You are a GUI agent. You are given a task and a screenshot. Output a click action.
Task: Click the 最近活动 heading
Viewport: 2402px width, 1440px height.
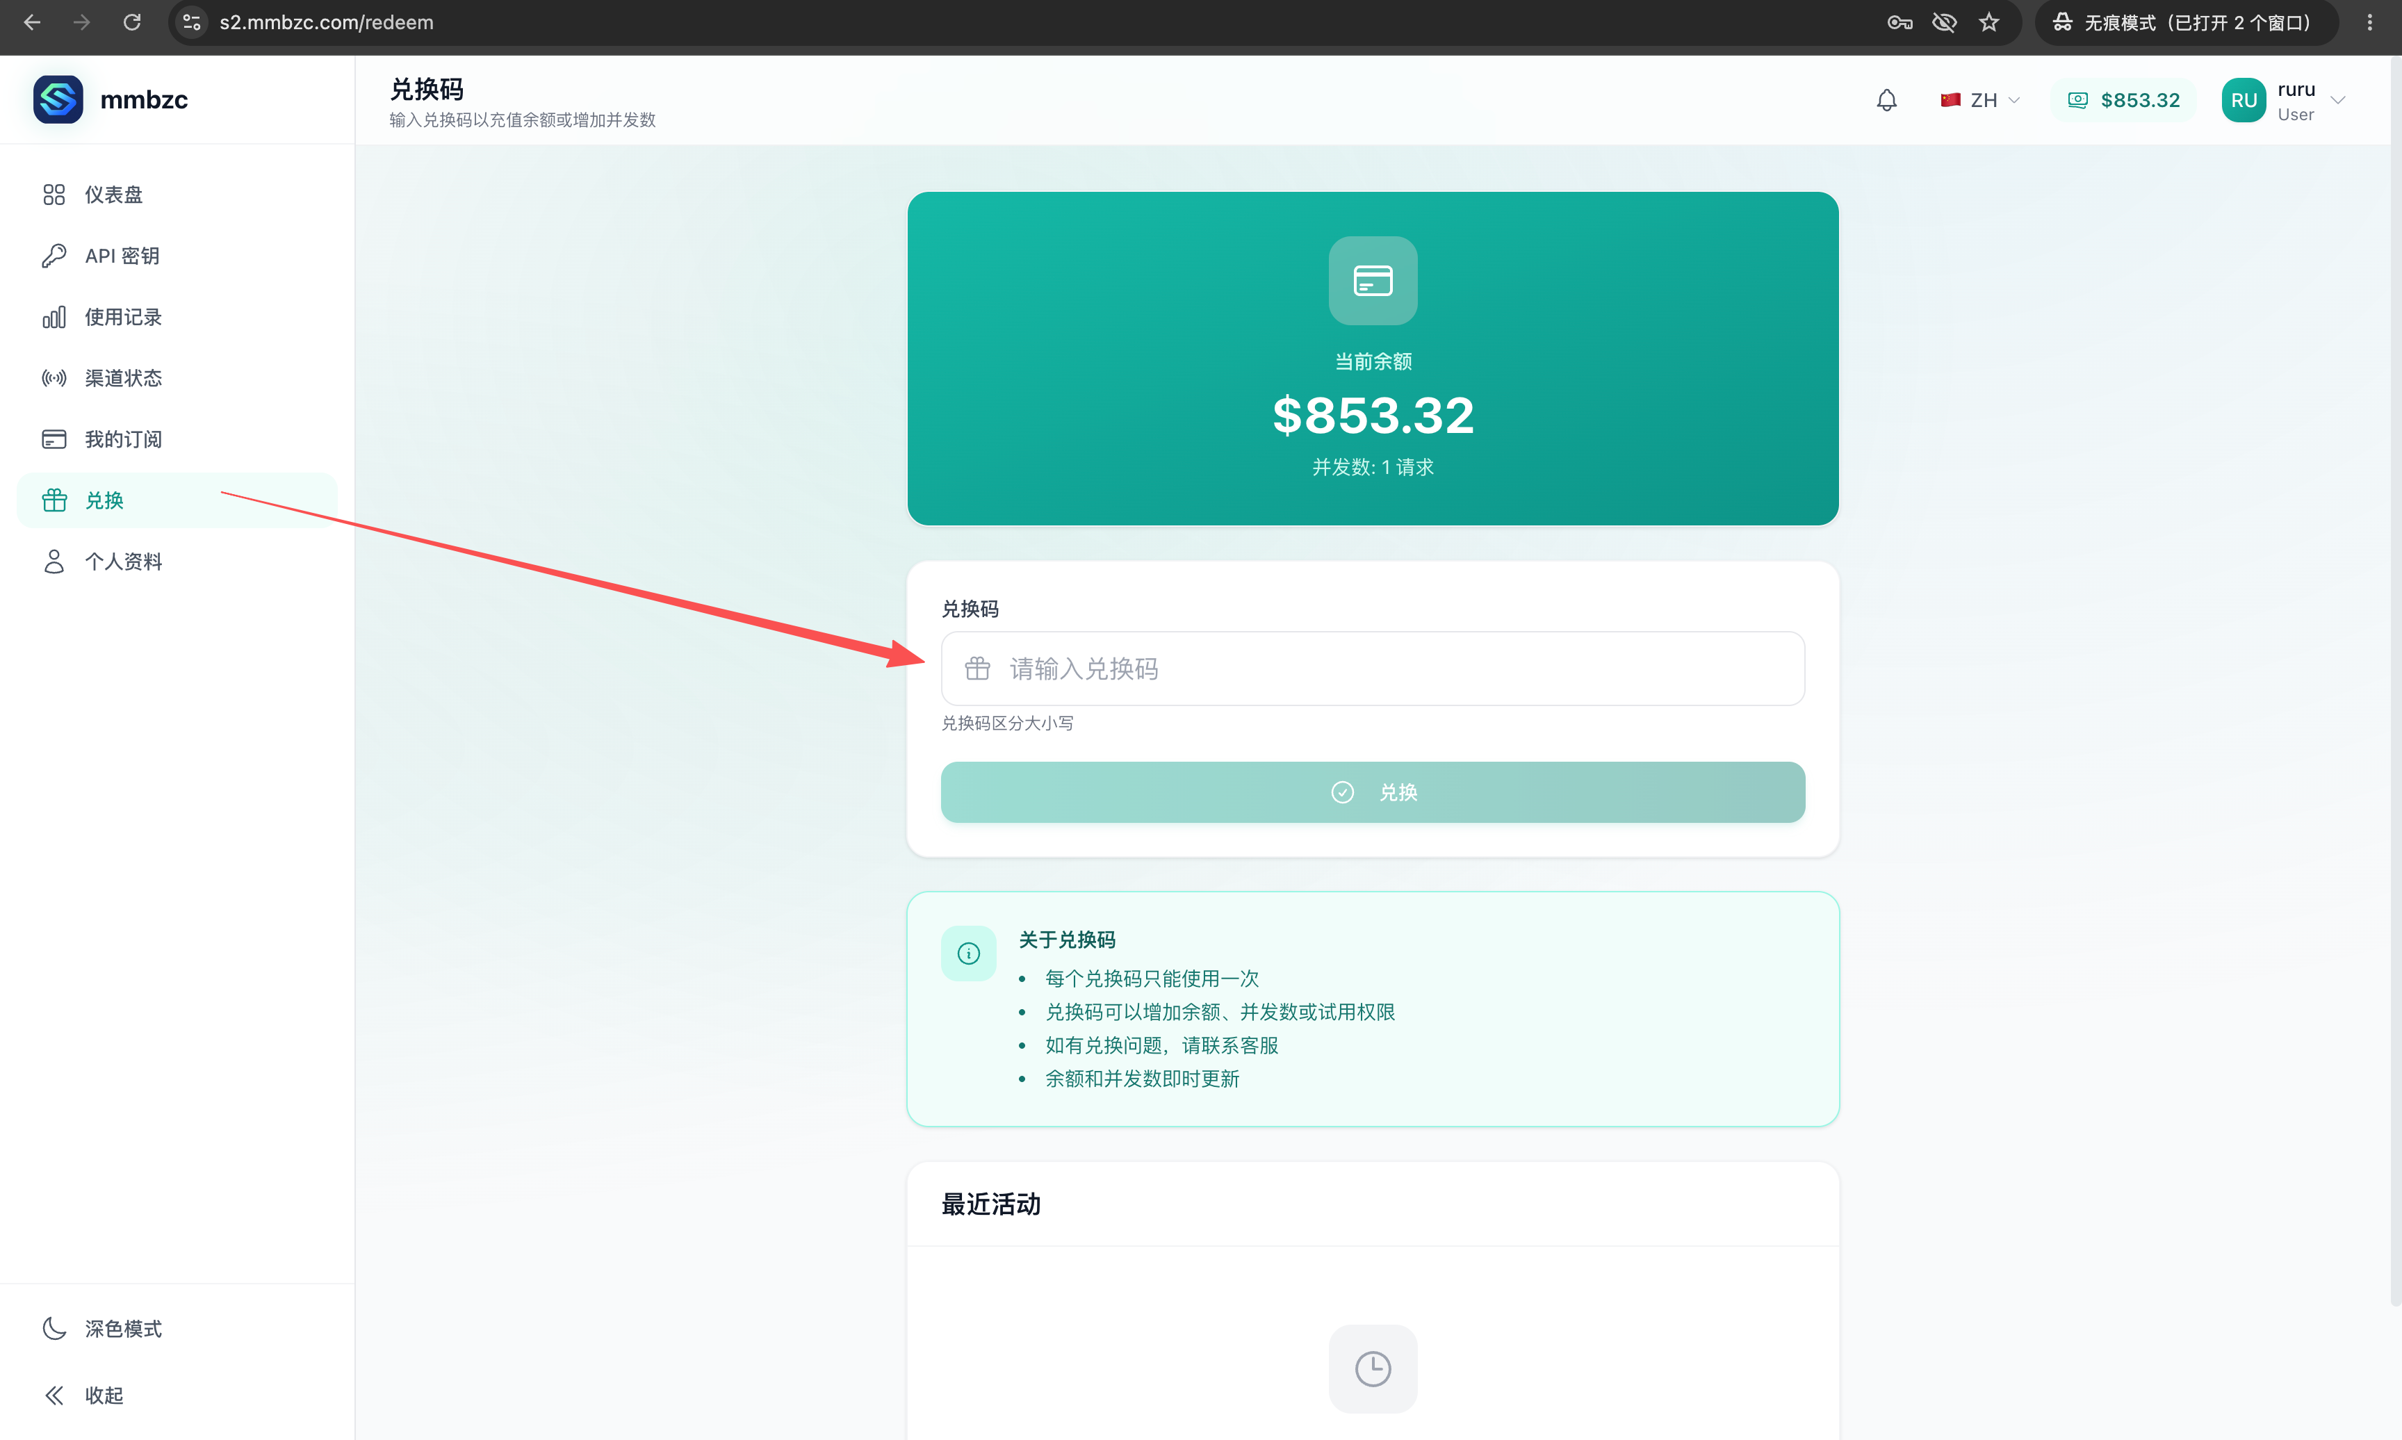tap(990, 1204)
